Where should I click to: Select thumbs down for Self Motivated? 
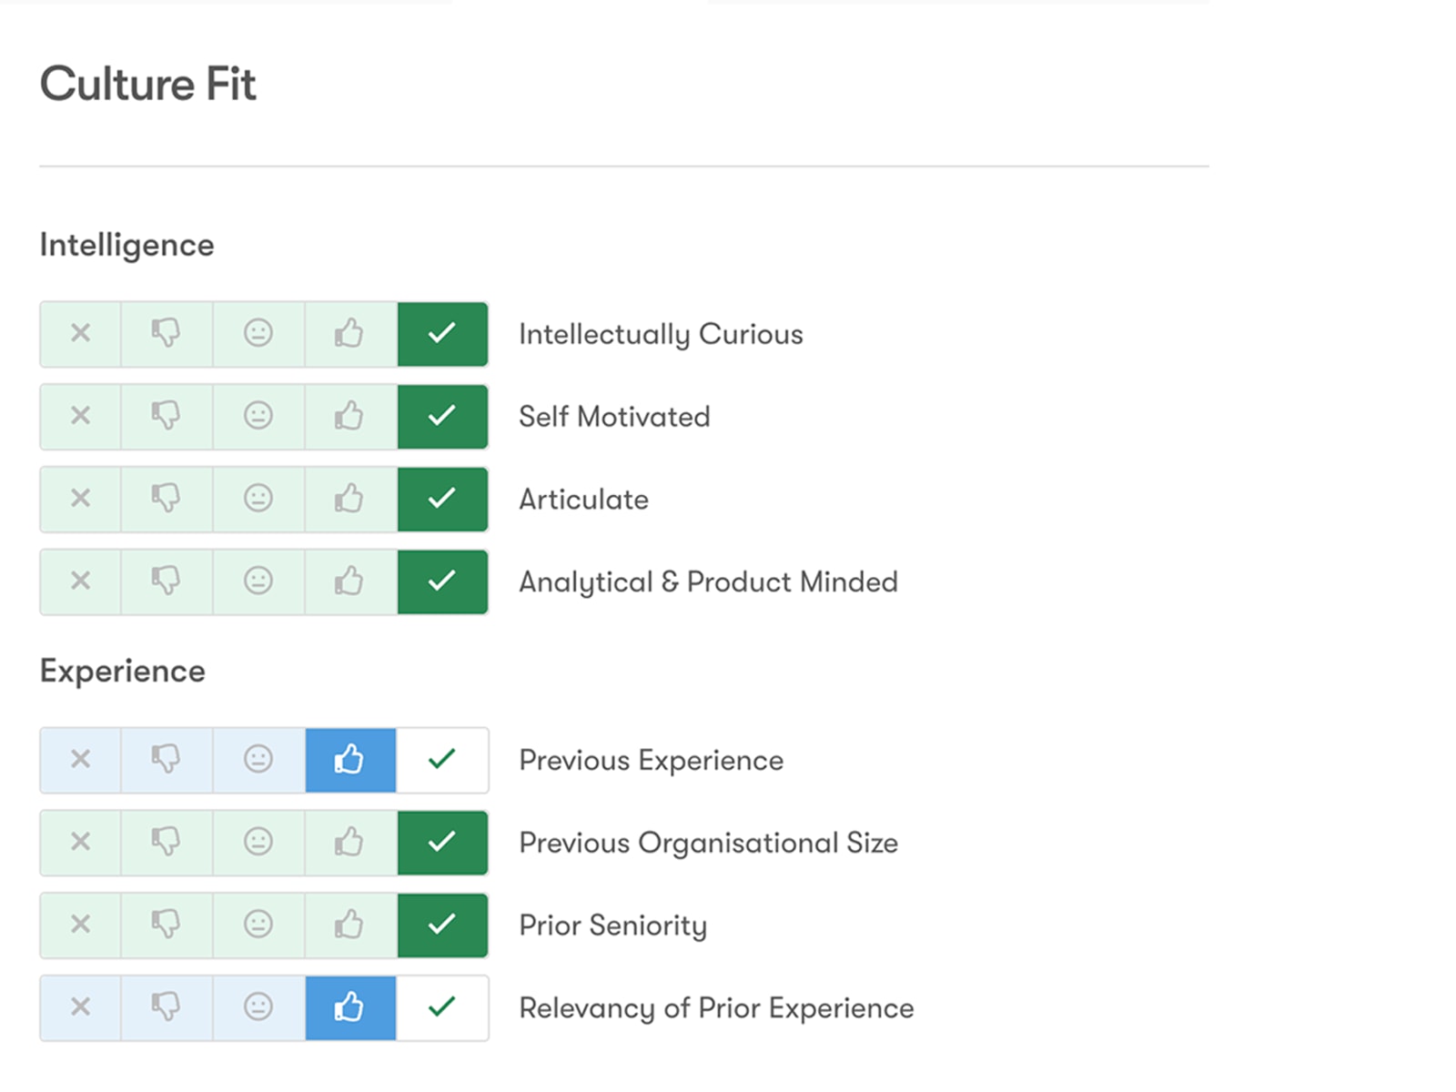point(167,417)
